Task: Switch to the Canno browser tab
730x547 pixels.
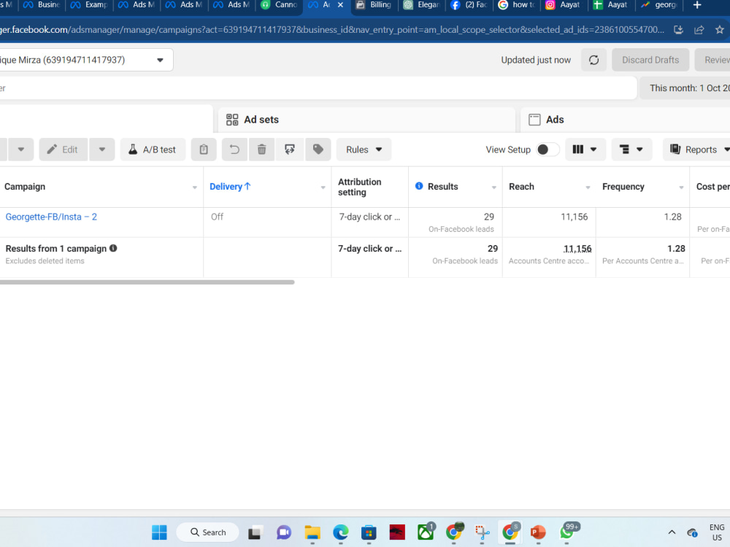Action: pos(280,5)
